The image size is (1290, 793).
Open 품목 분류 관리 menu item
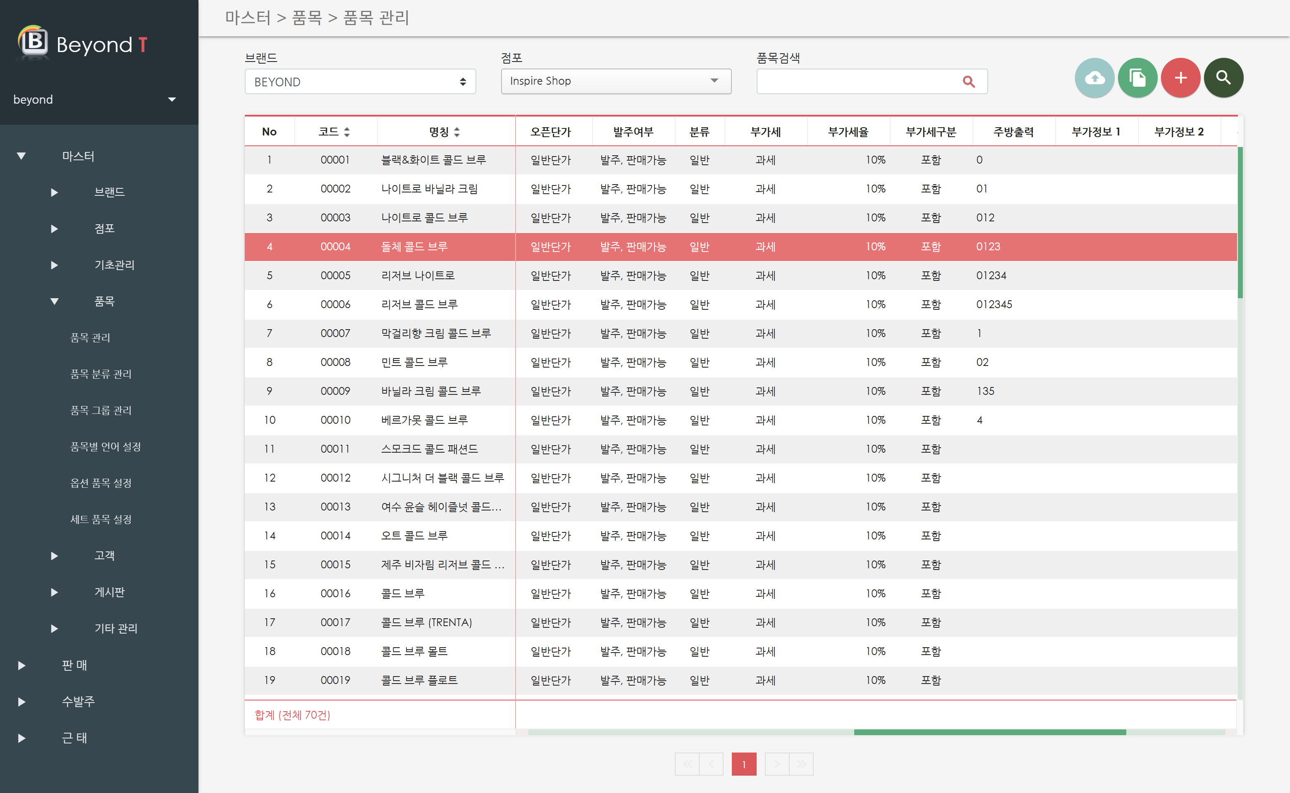click(101, 374)
